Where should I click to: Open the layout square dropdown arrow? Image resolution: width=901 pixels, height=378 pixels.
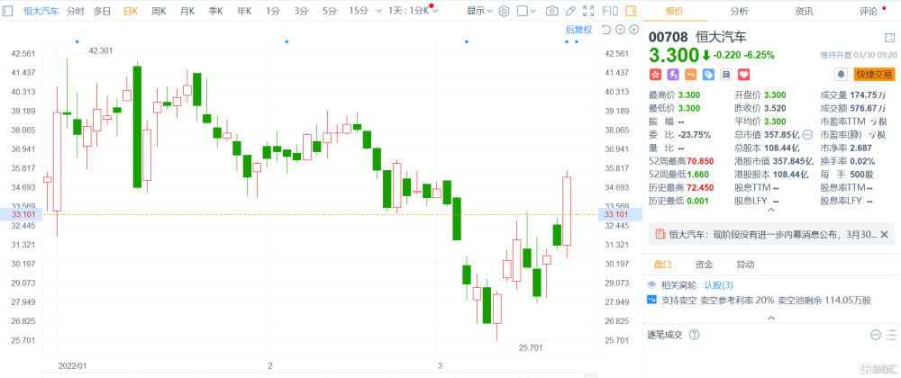533,11
